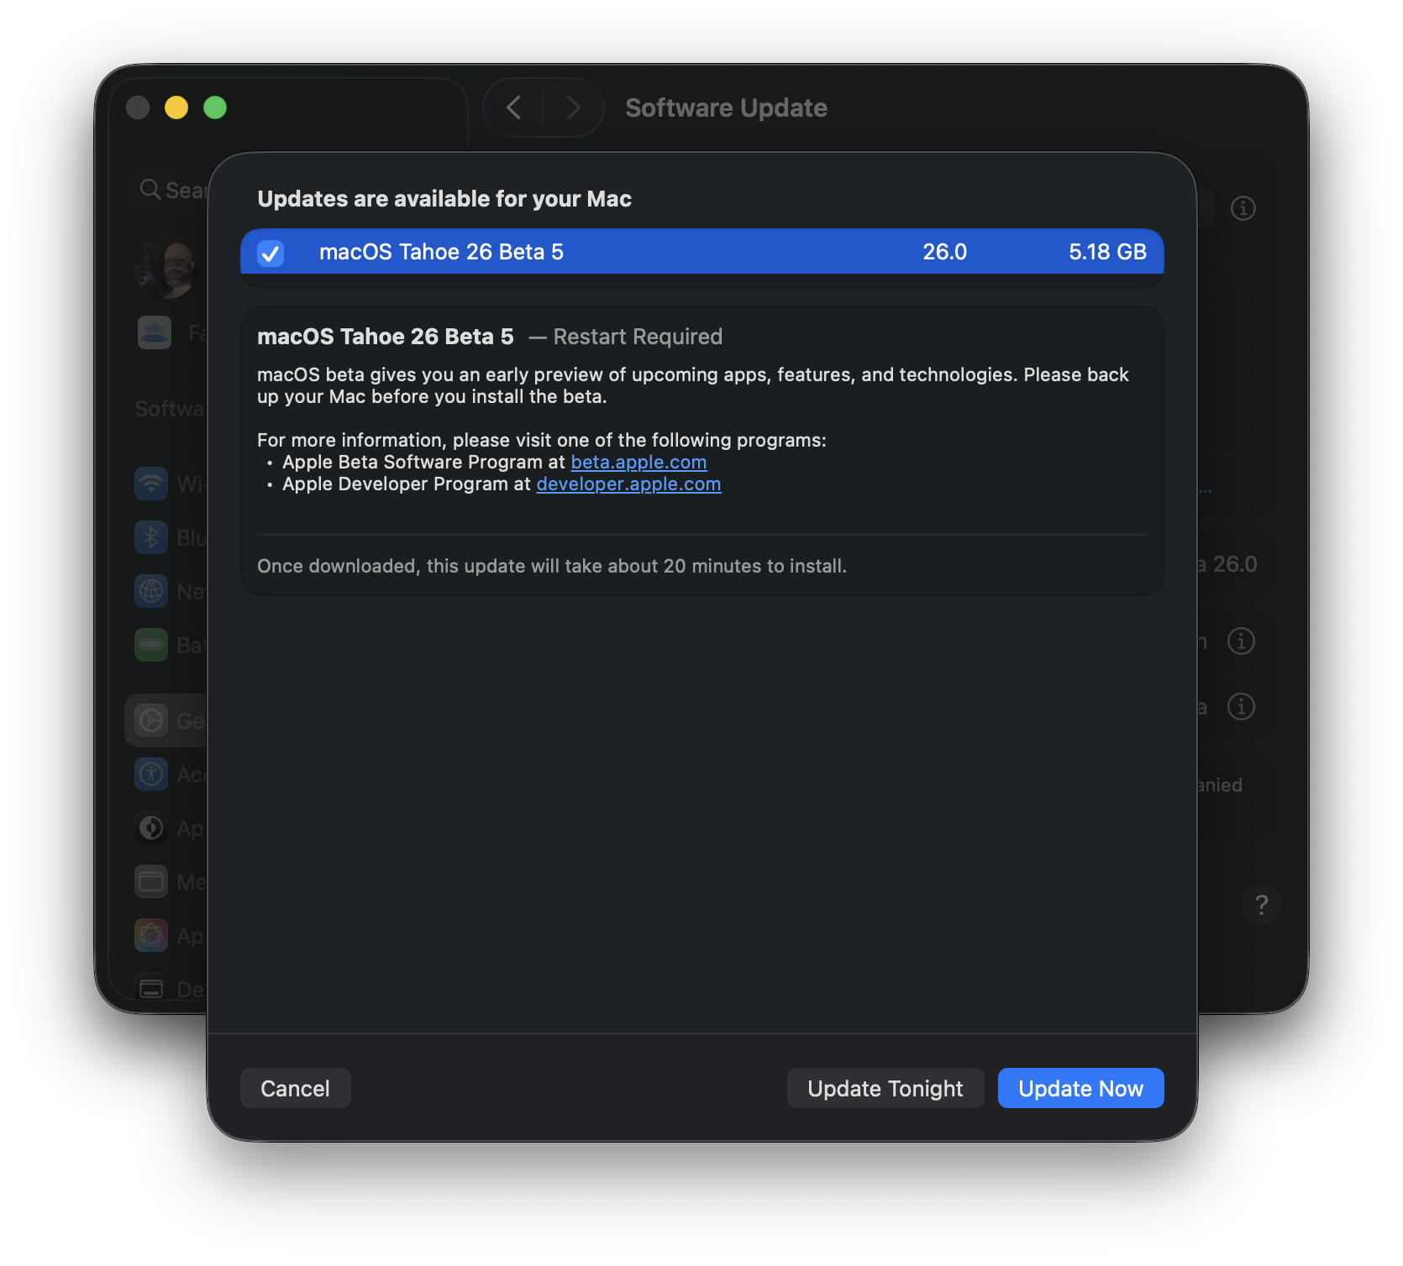Viewport: 1403px width, 1266px height.
Task: Click the user profile avatar
Action: tap(168, 269)
